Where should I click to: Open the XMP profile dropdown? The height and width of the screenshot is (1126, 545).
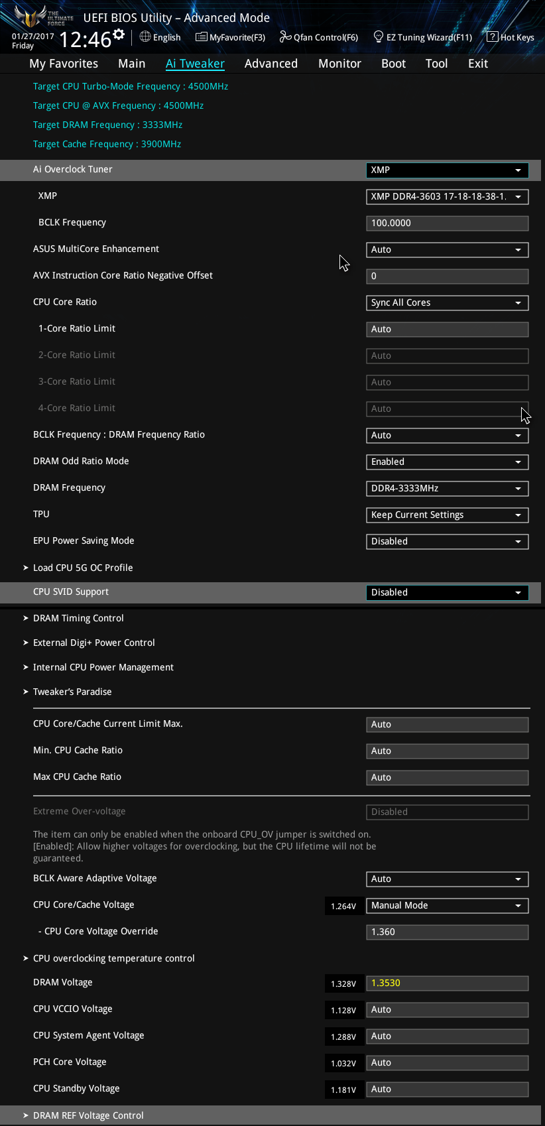click(x=448, y=196)
